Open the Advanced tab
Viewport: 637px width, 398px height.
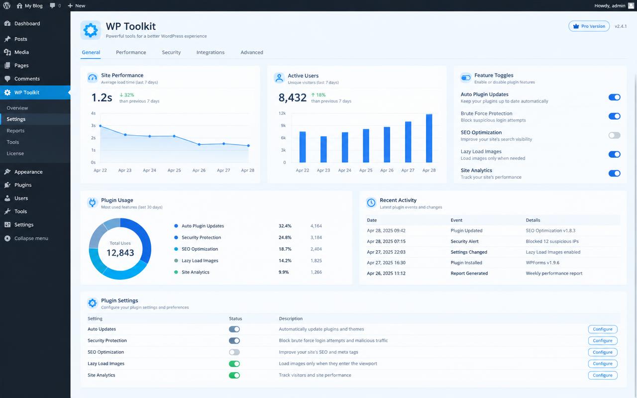pos(252,52)
